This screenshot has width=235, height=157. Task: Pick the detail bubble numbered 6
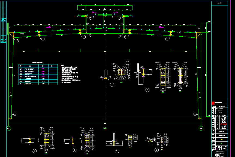coord(156,150)
